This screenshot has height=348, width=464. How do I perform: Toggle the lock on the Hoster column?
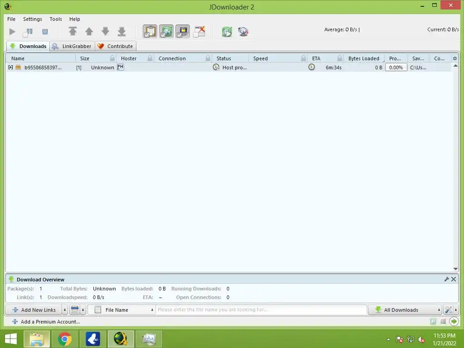coord(150,58)
